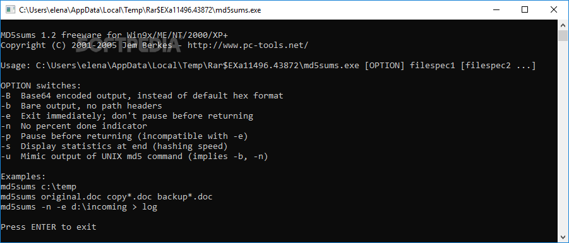569x243 pixels.
Task: Maximize the md5sums.exe console window
Action: (524, 10)
